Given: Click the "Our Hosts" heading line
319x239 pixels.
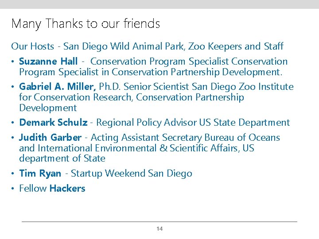Looking at the screenshot, I should click(x=147, y=46).
